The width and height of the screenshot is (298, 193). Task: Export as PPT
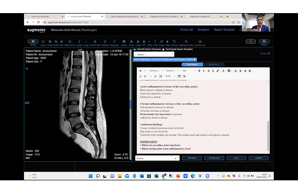tap(144, 43)
